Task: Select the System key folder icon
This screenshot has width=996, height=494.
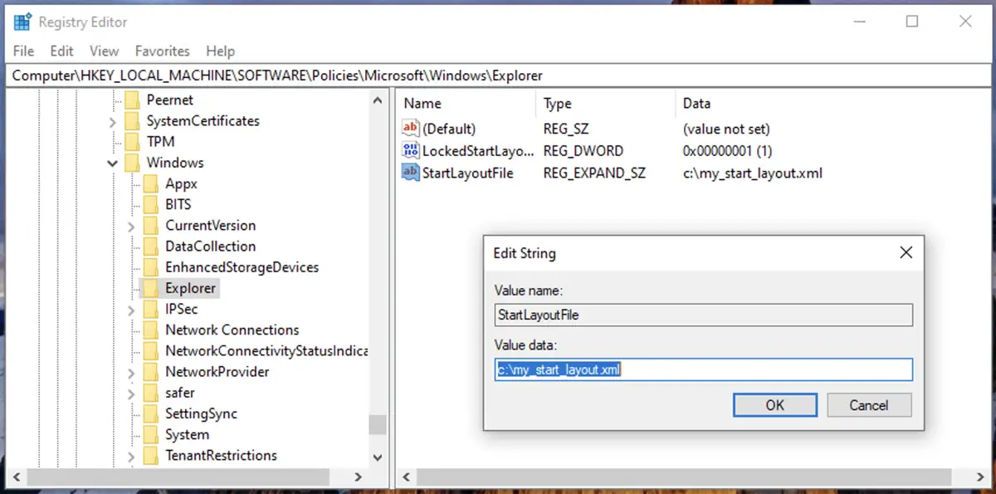Action: [150, 434]
